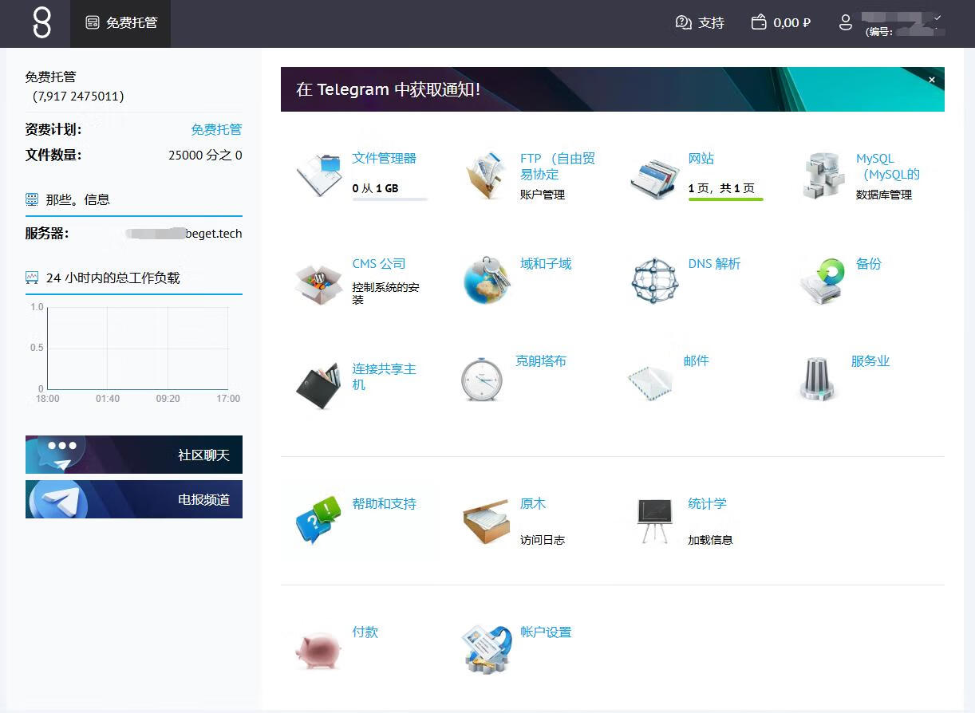Screen dimensions: 975x713
Task: Click the 统计学 chart board icon
Action: tap(655, 521)
